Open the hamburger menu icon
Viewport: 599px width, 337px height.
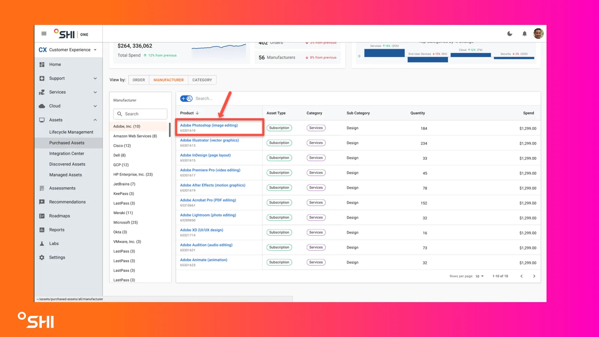click(x=44, y=34)
